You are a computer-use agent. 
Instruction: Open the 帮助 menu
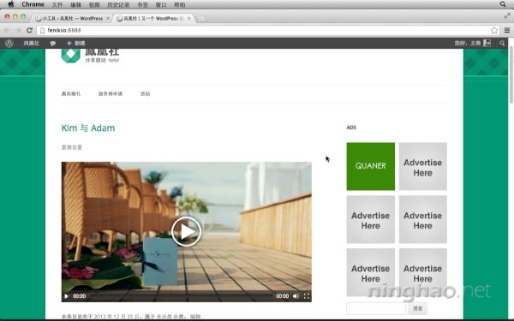click(180, 5)
